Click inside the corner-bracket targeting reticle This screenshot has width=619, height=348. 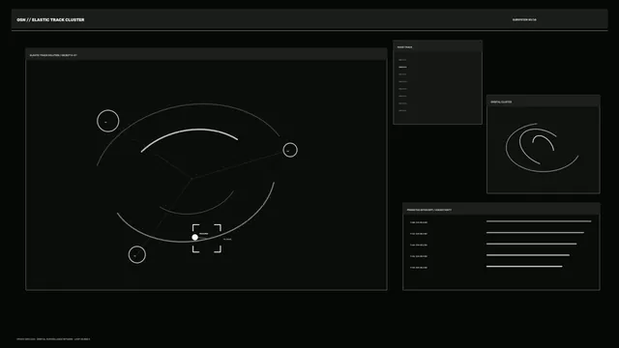coord(207,239)
